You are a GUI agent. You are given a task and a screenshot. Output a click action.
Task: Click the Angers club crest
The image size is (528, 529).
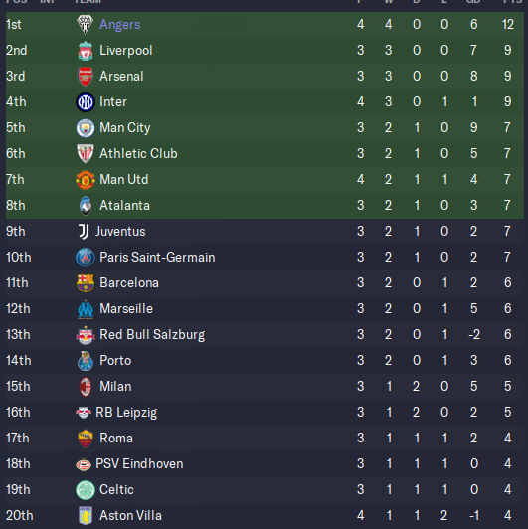click(85, 24)
